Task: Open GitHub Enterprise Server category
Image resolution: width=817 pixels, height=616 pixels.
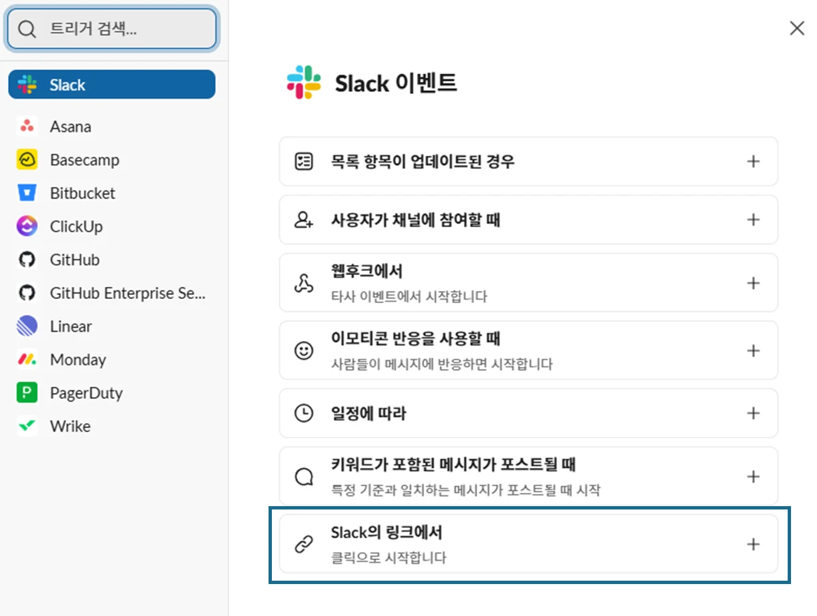Action: pyautogui.click(x=127, y=293)
